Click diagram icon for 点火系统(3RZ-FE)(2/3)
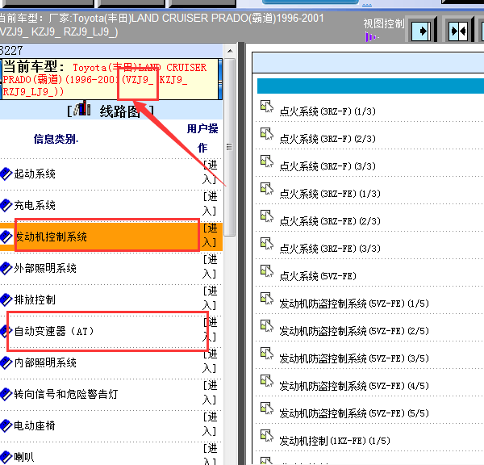The width and height of the screenshot is (484, 465). coord(267,216)
